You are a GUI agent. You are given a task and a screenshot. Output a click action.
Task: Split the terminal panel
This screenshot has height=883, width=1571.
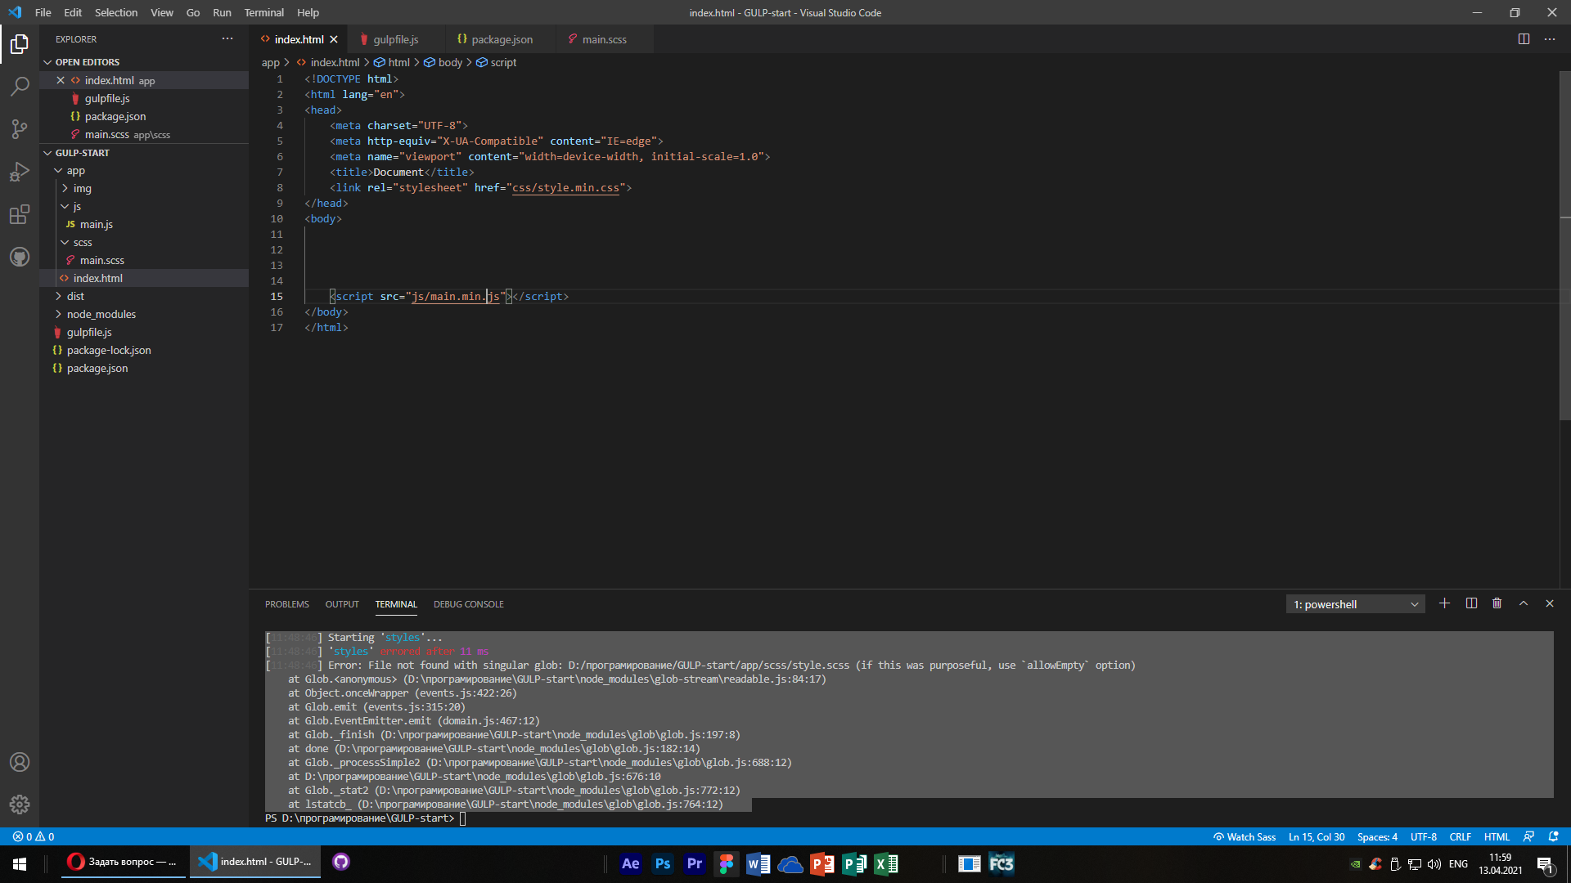coord(1471,603)
